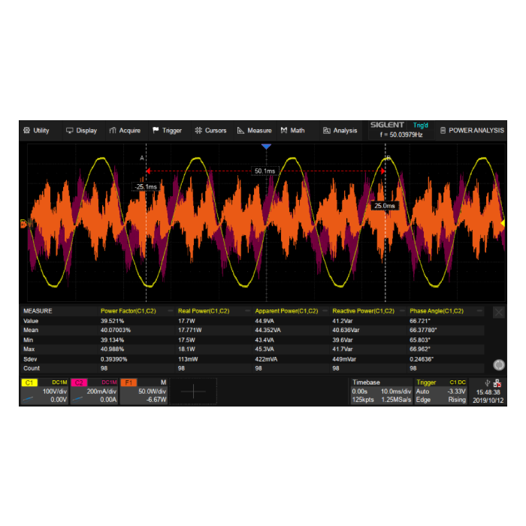Click the round icon beside measurement table
The width and height of the screenshot is (526, 526).
point(498,364)
